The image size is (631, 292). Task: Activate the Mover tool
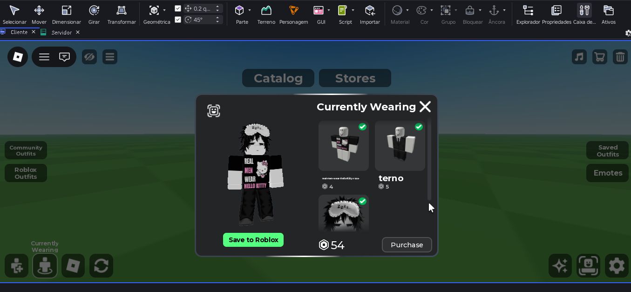click(x=39, y=14)
